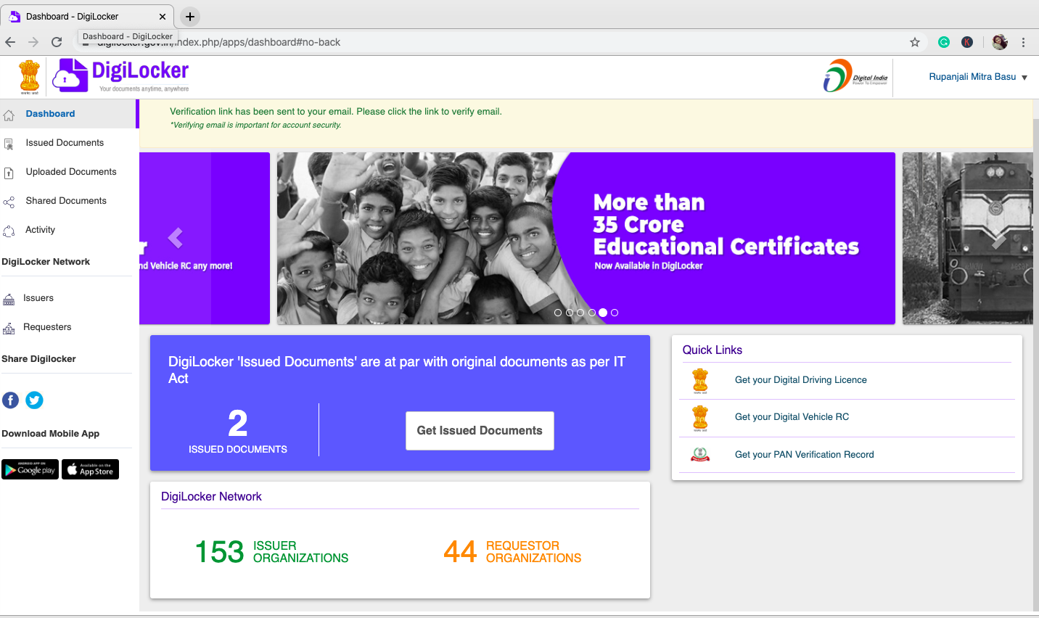Click the Requesters sidebar icon
Screen dimensions: 1039x618
pyautogui.click(x=9, y=328)
